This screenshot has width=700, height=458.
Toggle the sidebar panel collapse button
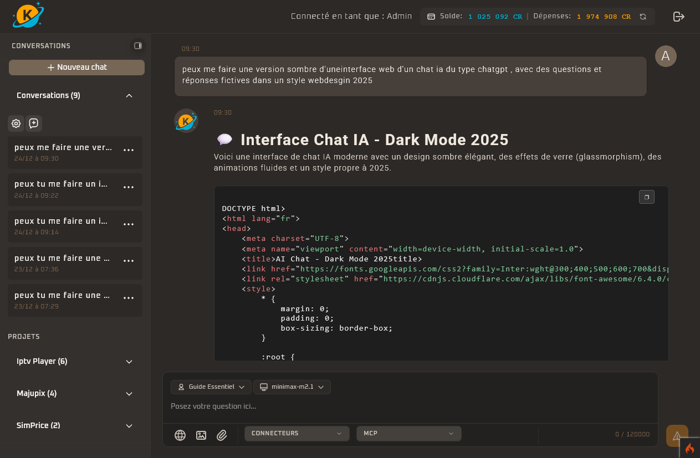click(137, 46)
